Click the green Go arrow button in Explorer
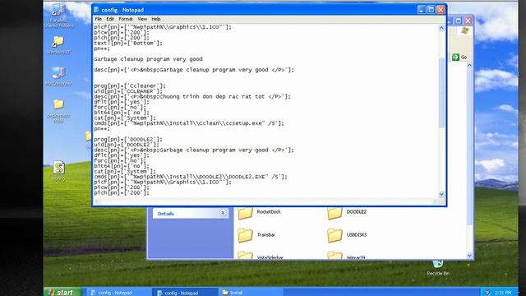The width and height of the screenshot is (526, 296). pos(455,57)
